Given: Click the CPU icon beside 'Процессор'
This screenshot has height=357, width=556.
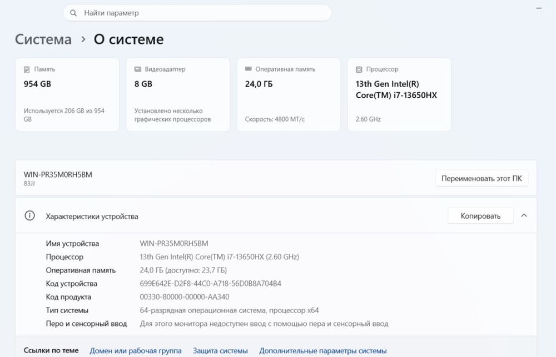Looking at the screenshot, I should [359, 69].
